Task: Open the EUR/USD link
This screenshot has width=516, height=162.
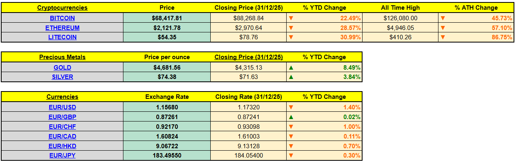Action: point(62,107)
